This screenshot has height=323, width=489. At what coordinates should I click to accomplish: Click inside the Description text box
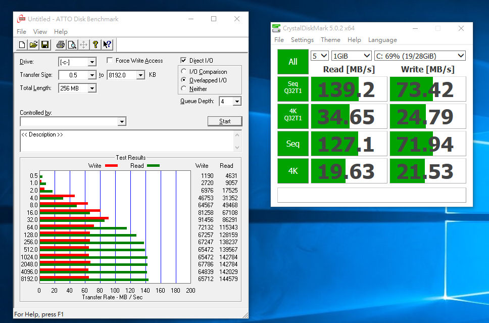(x=127, y=141)
